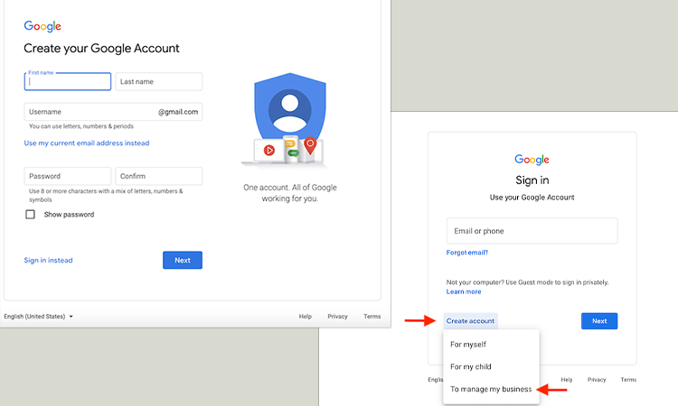Click into the Username field
Screen dimensions: 678x406
[x=113, y=112]
